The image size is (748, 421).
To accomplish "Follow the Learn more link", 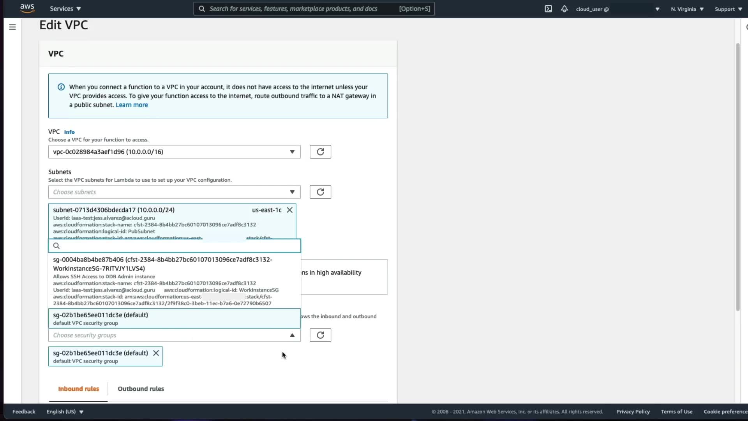I will coord(132,105).
